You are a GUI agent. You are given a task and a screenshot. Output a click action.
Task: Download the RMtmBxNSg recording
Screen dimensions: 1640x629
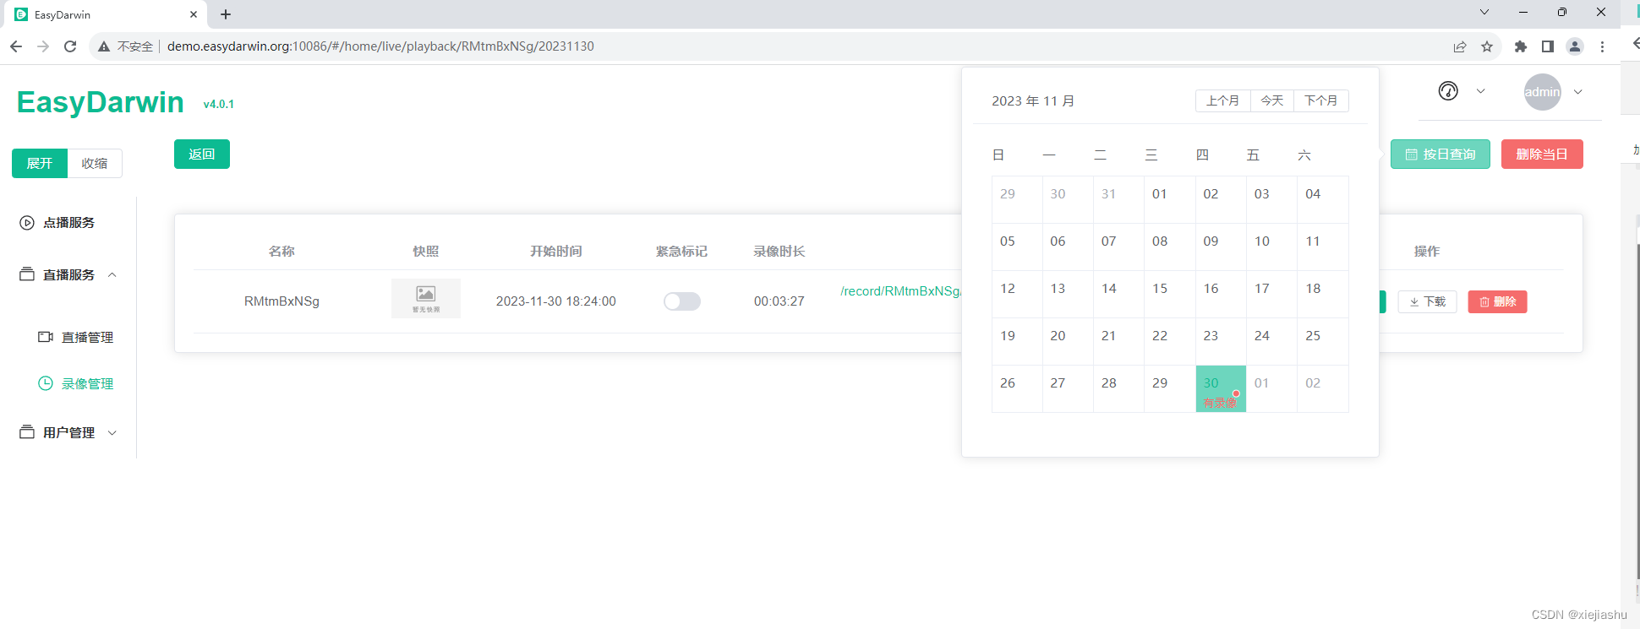pyautogui.click(x=1428, y=302)
